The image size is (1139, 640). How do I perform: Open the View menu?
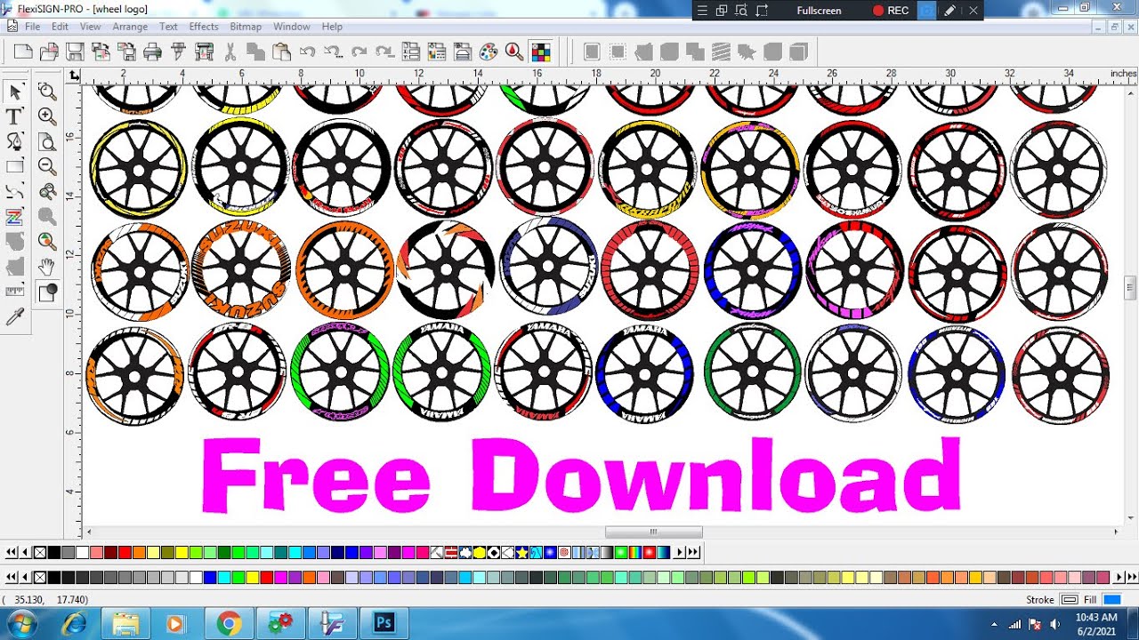click(90, 27)
